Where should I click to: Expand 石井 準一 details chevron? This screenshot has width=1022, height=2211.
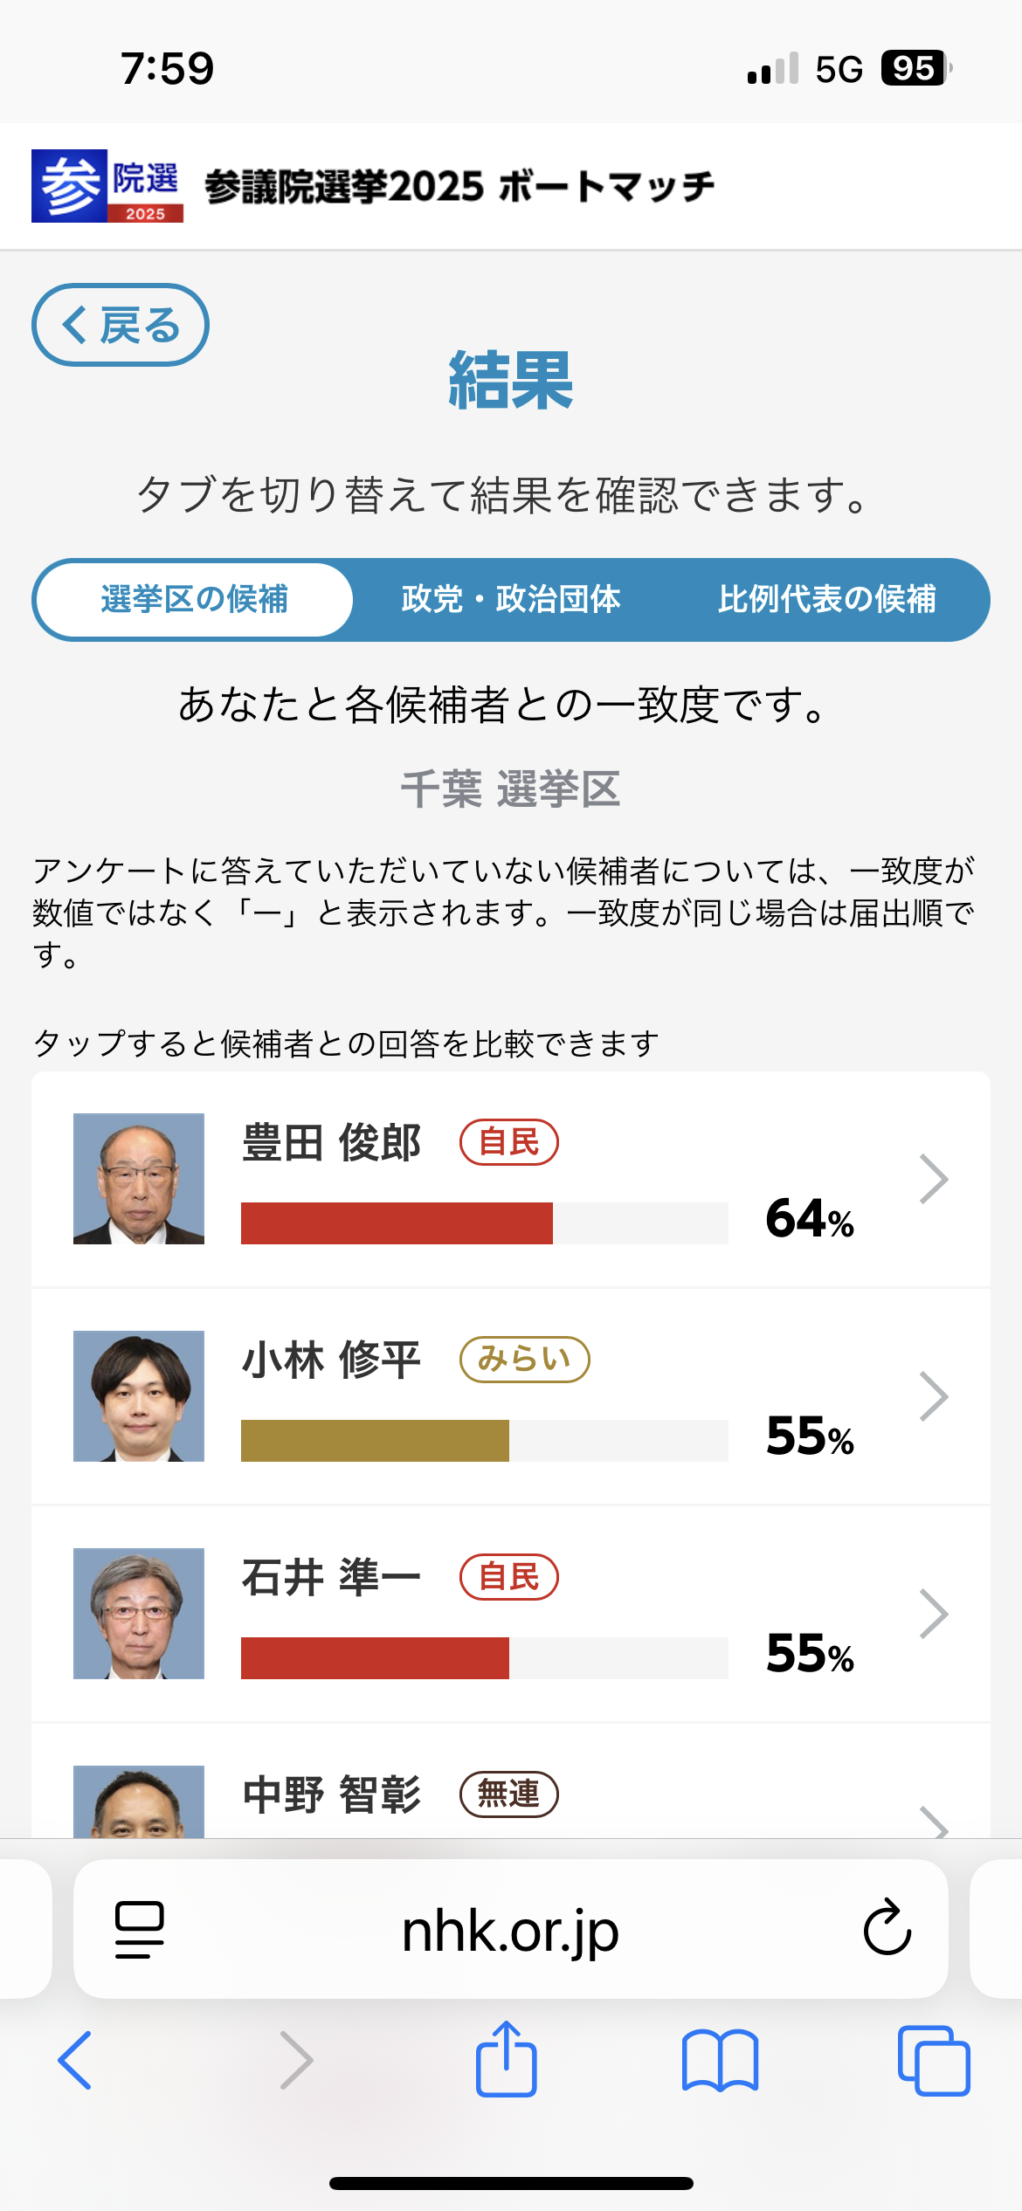tap(933, 1614)
